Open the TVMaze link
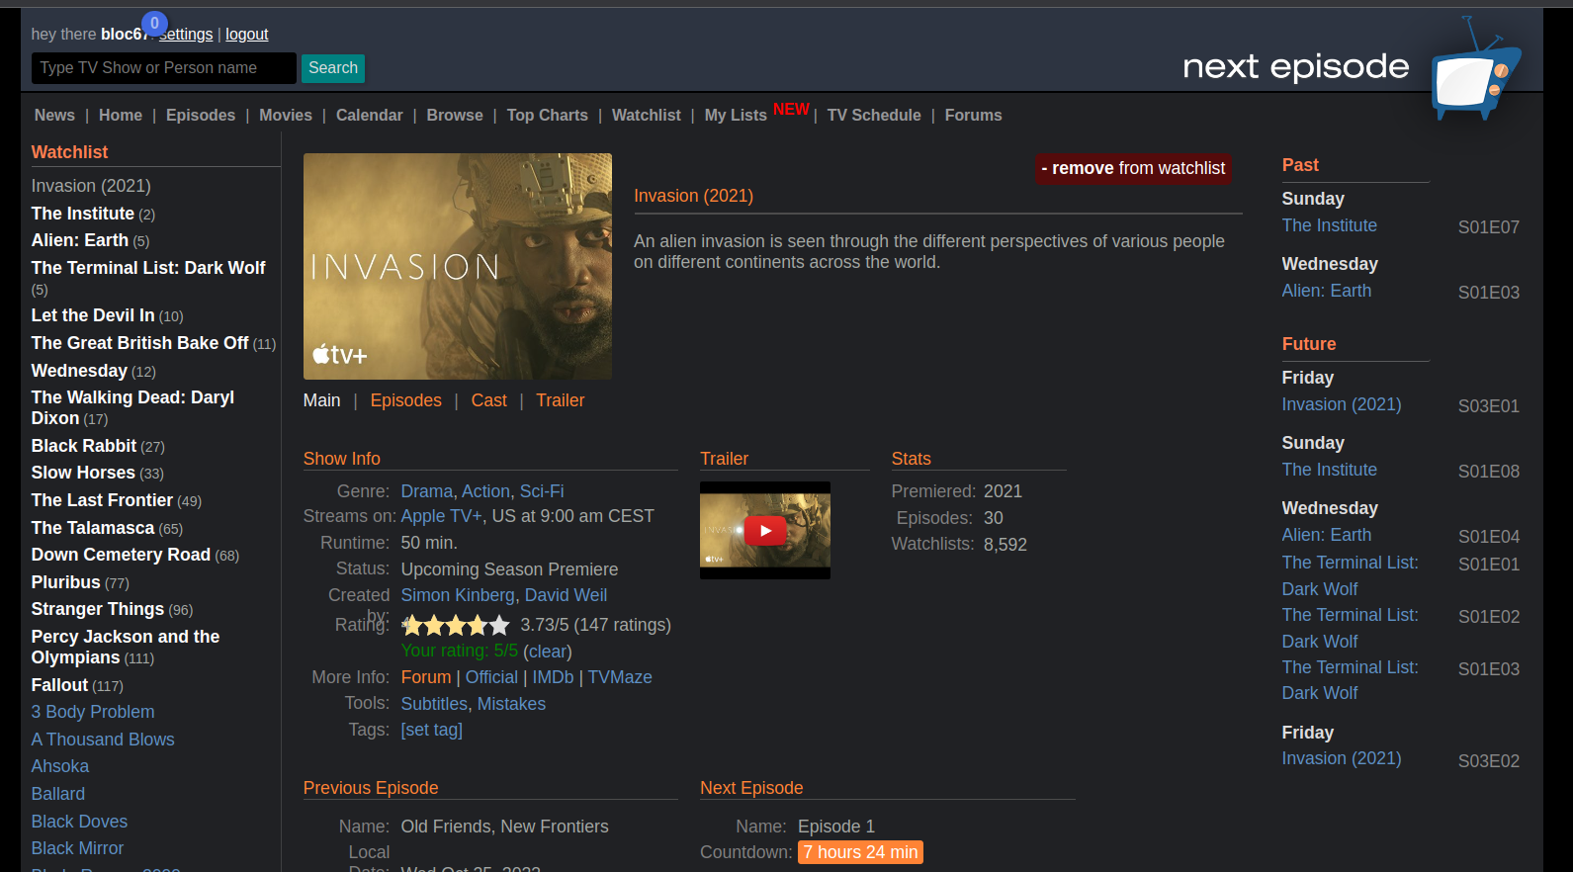This screenshot has height=872, width=1573. tap(620, 677)
